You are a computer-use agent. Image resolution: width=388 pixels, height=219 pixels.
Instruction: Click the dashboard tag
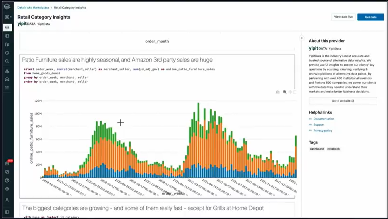(317, 149)
